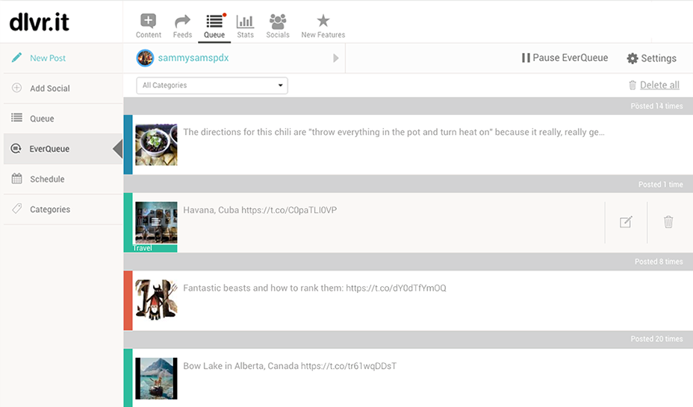Open the Content tab icon
The height and width of the screenshot is (407, 693).
[148, 21]
